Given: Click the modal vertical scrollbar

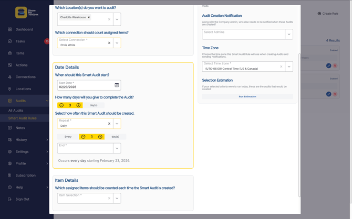Looking at the screenshot, I should point(299,125).
